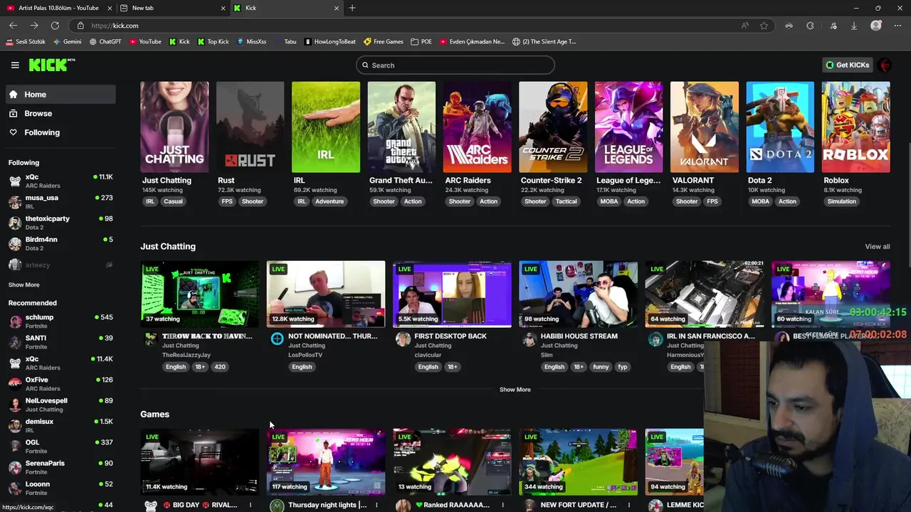This screenshot has width=911, height=512.
Task: Open the user avatar at top right
Action: click(885, 65)
